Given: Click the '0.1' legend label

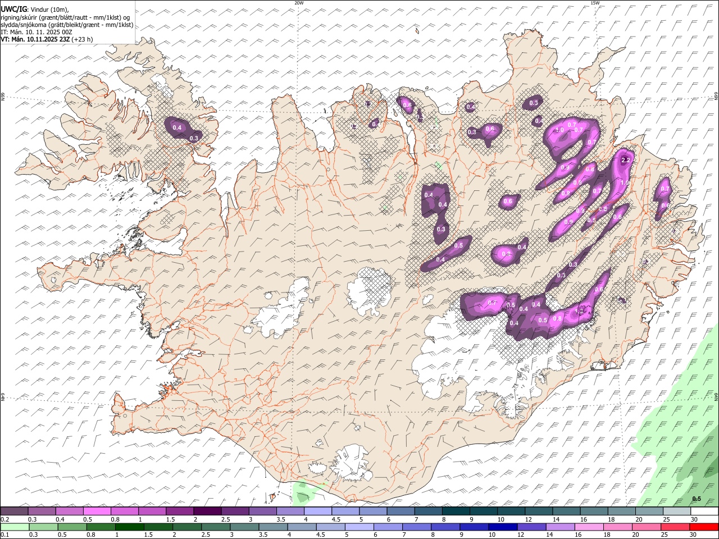Looking at the screenshot, I should 4,535.
